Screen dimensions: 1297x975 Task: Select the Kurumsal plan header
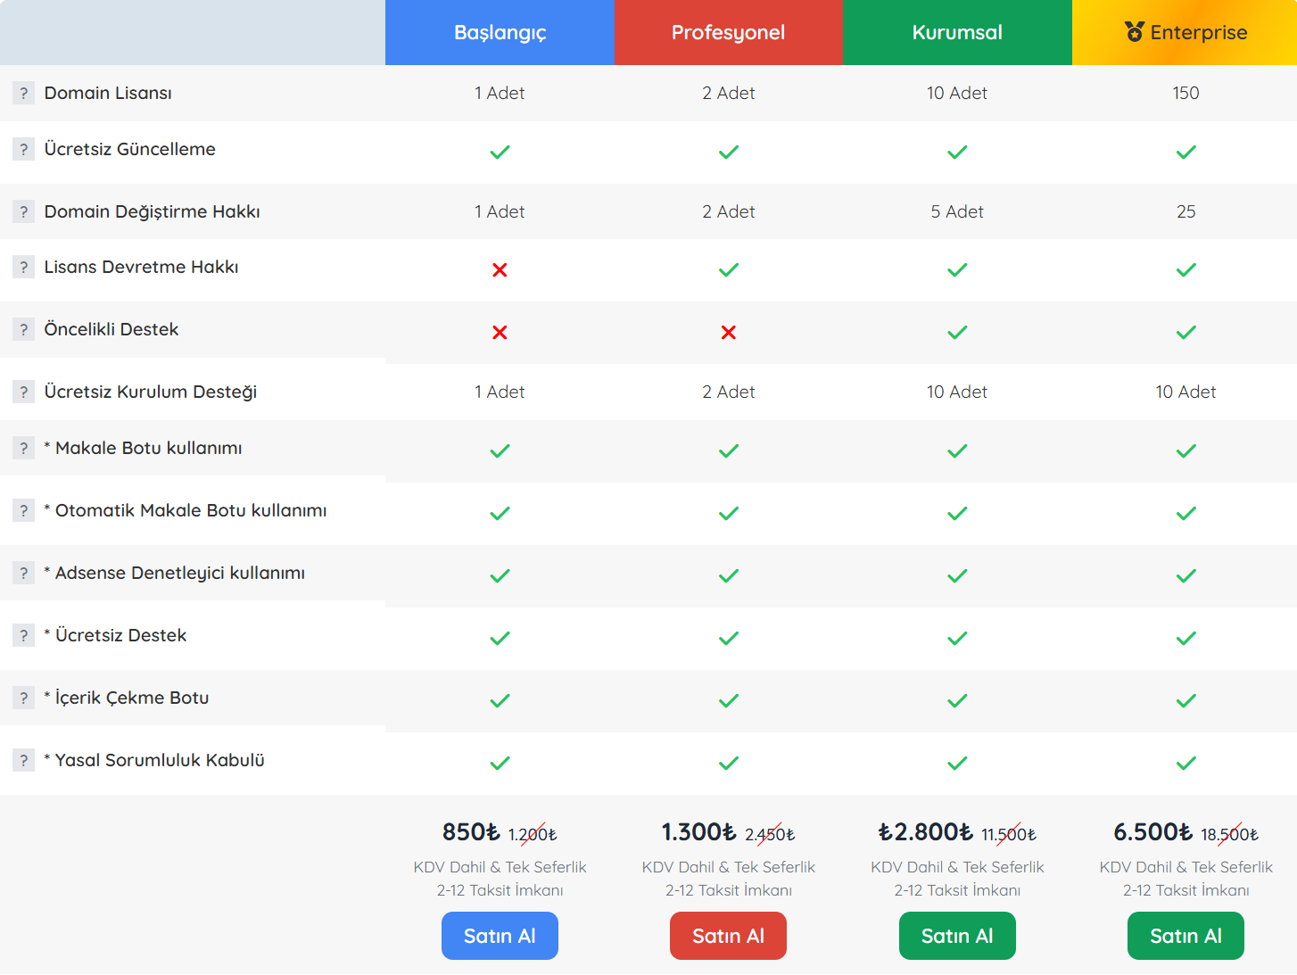[957, 32]
